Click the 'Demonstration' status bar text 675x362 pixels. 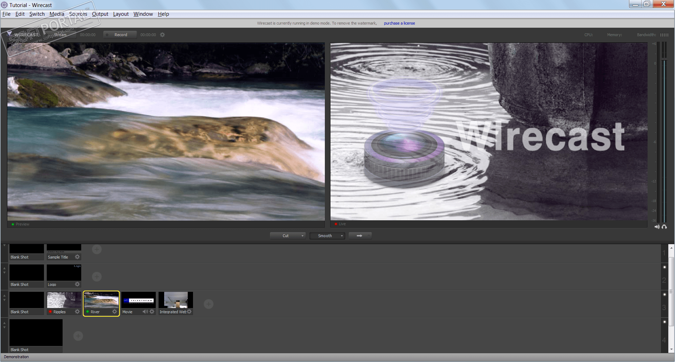coord(16,357)
